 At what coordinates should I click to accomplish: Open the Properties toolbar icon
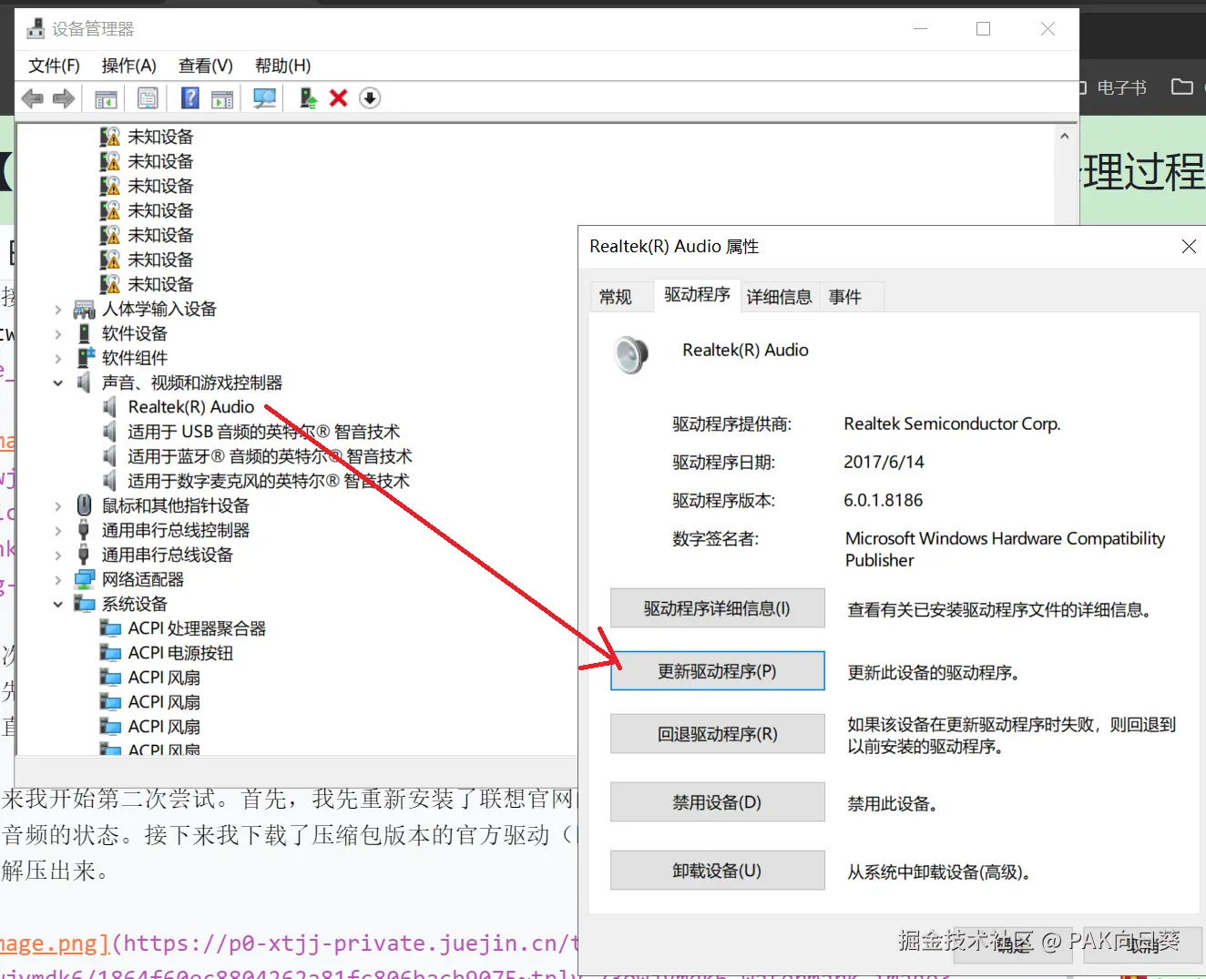pyautogui.click(x=148, y=98)
